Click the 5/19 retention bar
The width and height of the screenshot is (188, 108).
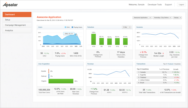pos(125,41)
